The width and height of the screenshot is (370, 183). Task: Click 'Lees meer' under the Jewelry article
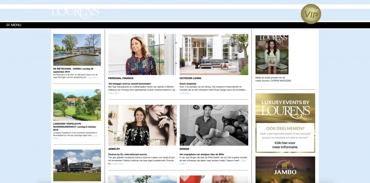[118, 163]
